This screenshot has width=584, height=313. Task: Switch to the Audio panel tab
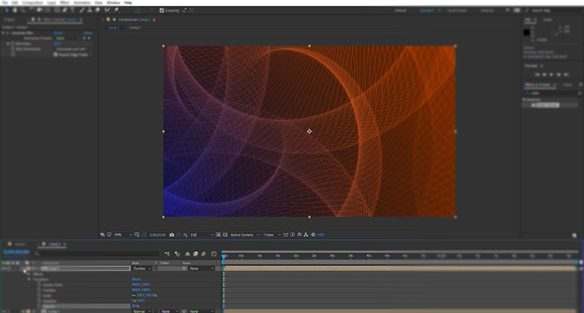547,19
